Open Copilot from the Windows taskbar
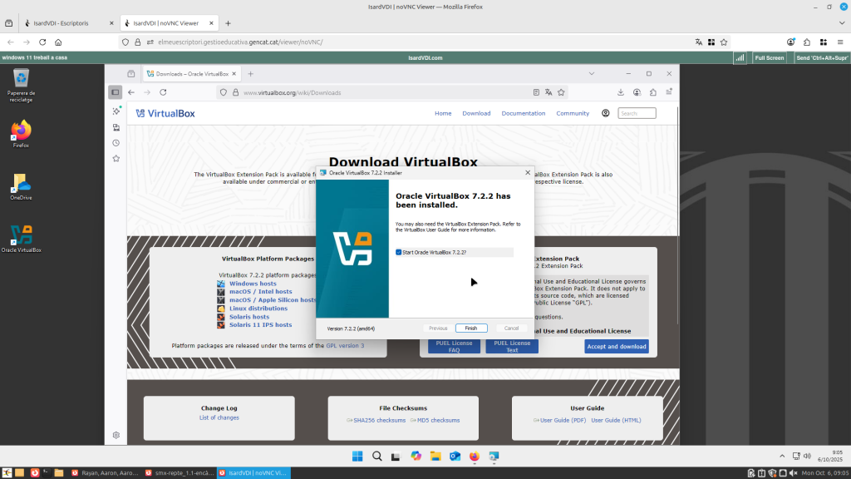This screenshot has height=479, width=851. [x=416, y=456]
